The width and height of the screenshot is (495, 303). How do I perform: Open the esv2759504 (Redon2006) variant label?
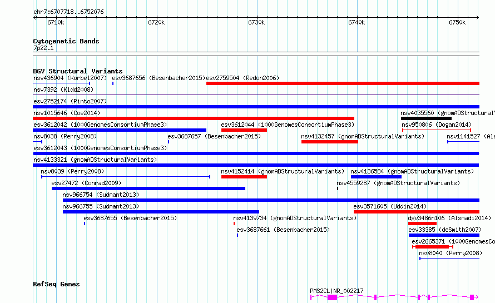(242, 78)
